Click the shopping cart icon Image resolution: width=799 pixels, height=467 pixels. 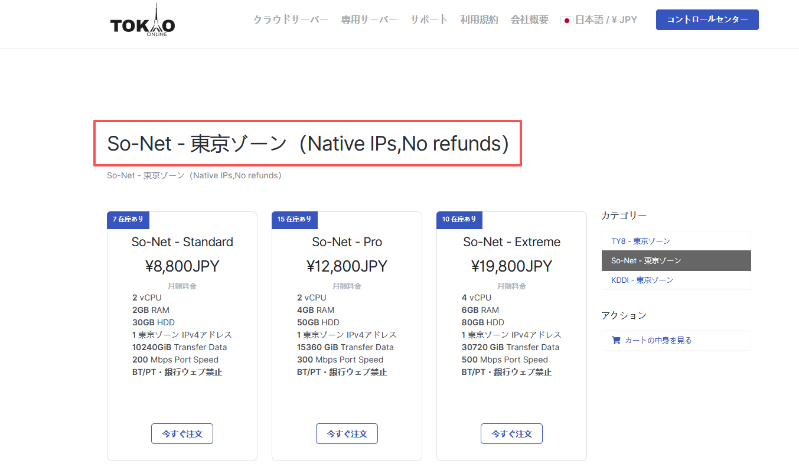tap(616, 340)
